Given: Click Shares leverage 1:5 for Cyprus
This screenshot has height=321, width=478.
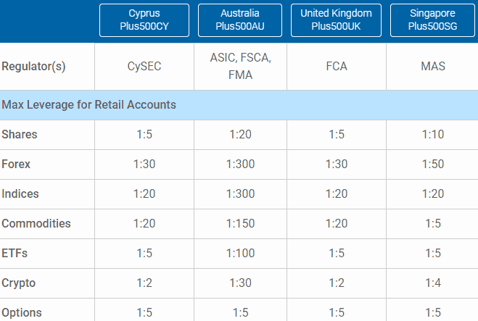Looking at the screenshot, I should (144, 134).
